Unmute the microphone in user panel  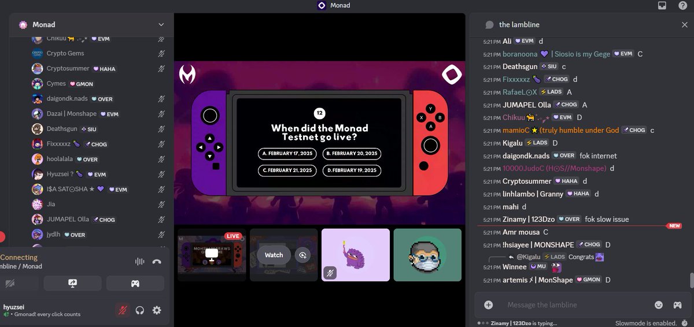tap(122, 310)
